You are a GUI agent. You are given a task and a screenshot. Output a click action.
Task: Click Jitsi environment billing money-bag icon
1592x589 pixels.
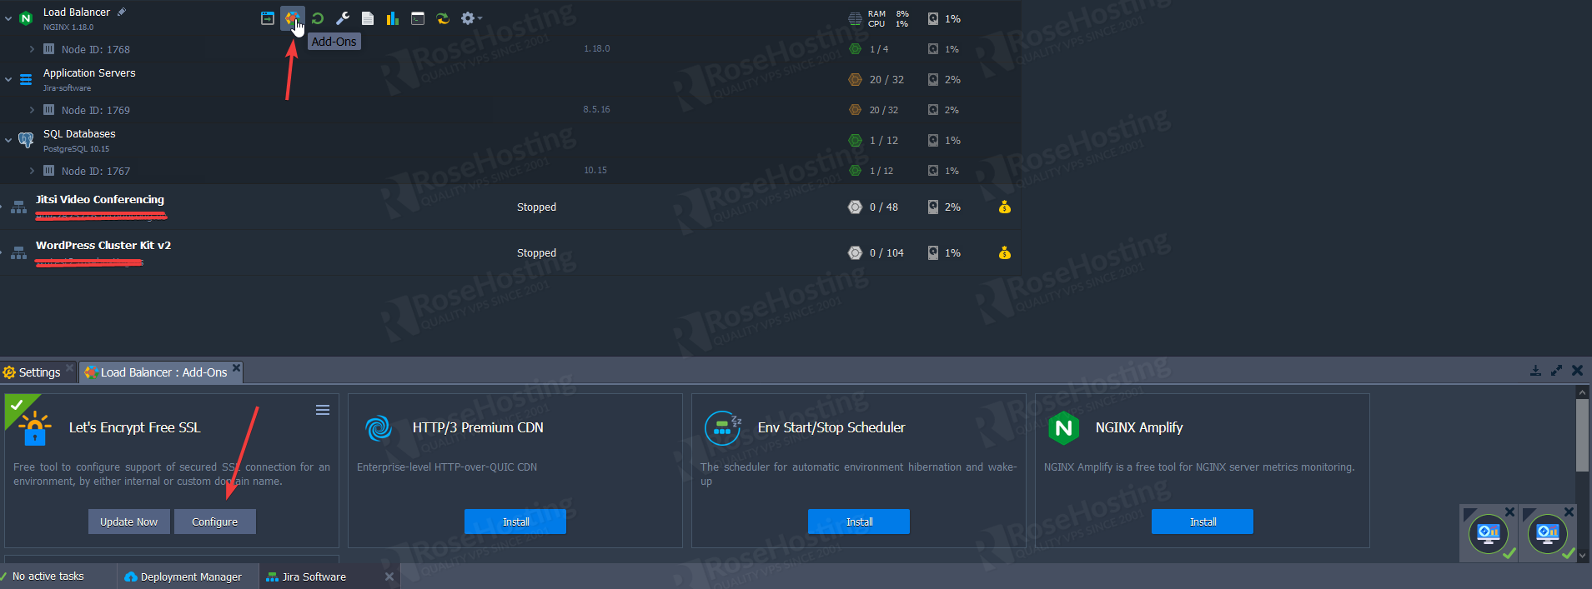[1005, 207]
